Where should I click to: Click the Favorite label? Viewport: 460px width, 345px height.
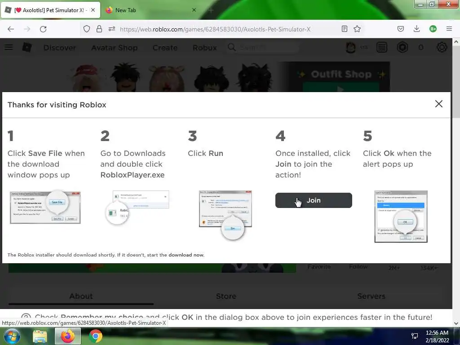point(319,267)
